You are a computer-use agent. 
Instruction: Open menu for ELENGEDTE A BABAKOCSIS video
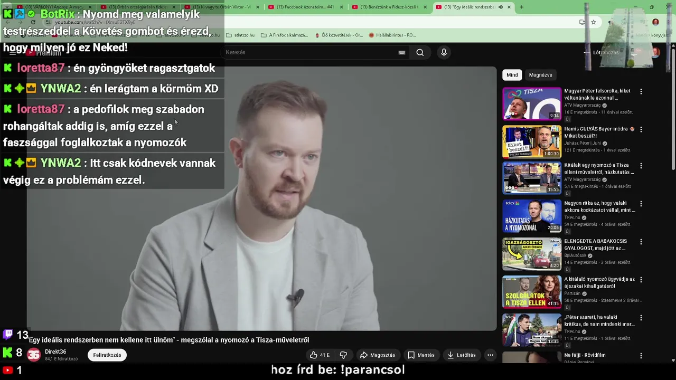click(641, 242)
